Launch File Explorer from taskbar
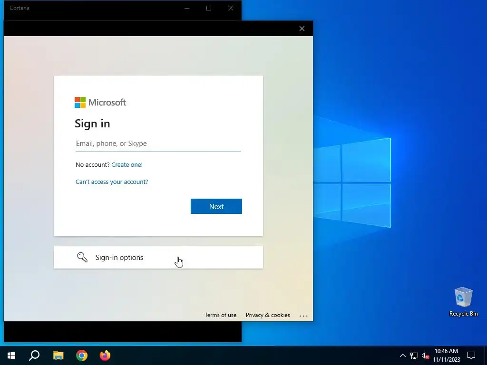This screenshot has width=487, height=365. tap(58, 355)
